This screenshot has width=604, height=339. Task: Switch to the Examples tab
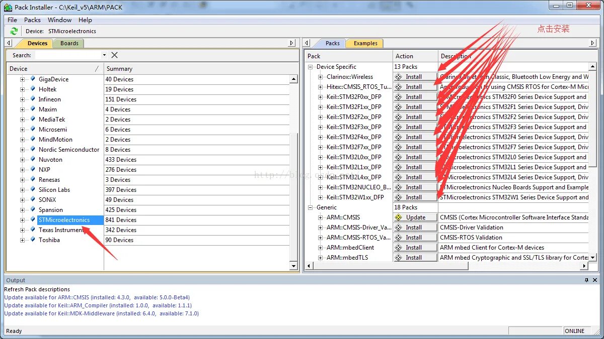click(365, 43)
